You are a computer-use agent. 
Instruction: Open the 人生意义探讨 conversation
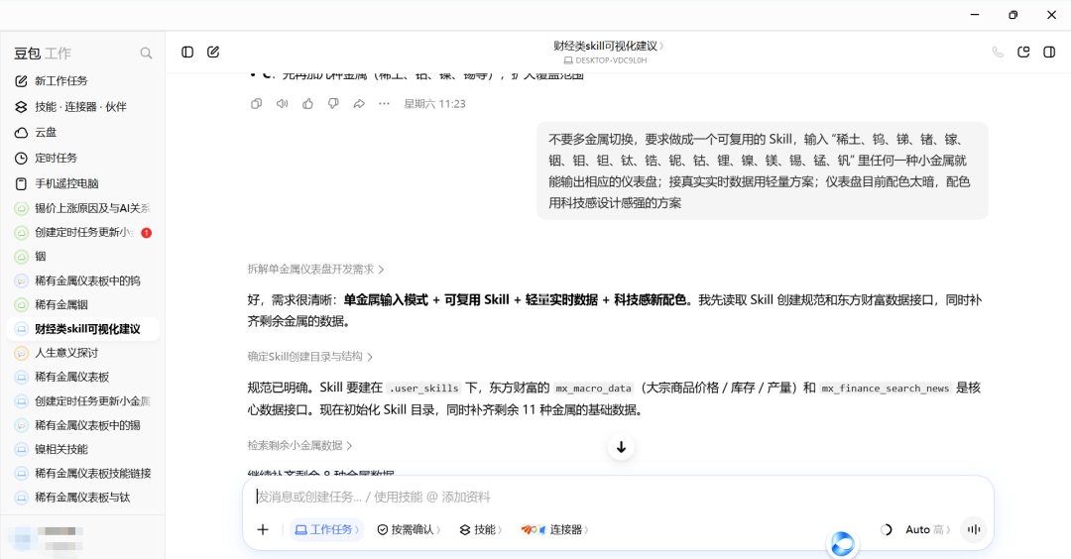pyautogui.click(x=82, y=353)
